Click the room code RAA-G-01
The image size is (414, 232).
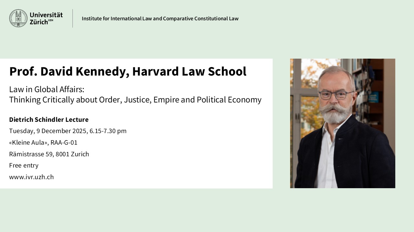pyautogui.click(x=64, y=142)
